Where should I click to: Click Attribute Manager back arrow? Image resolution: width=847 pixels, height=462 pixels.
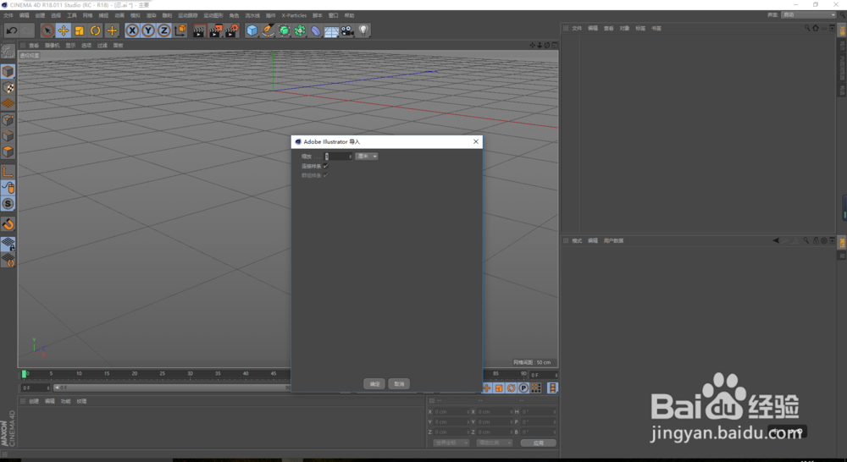776,240
